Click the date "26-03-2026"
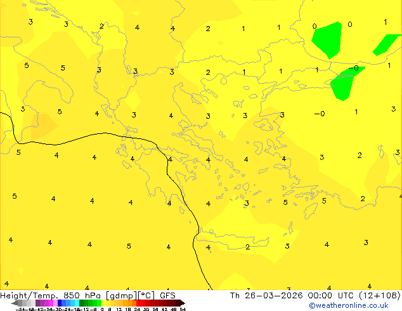Screen dimensions: 402x311 [274, 296]
